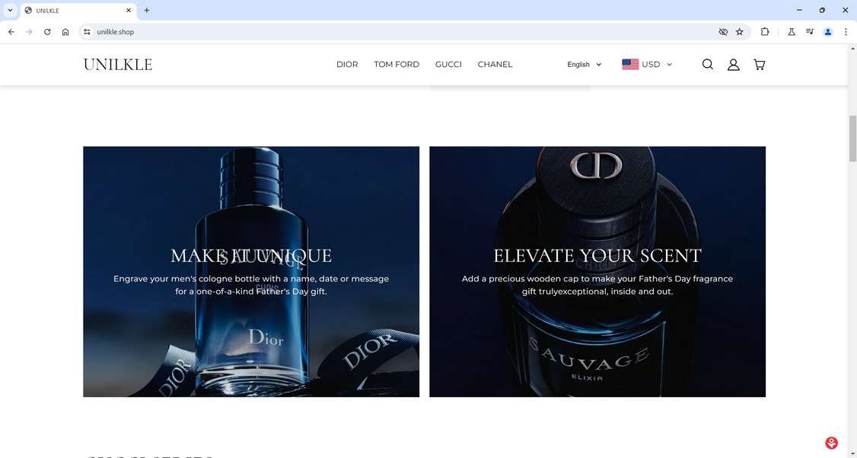
Task: Open the site search magnifier icon
Action: tap(707, 65)
